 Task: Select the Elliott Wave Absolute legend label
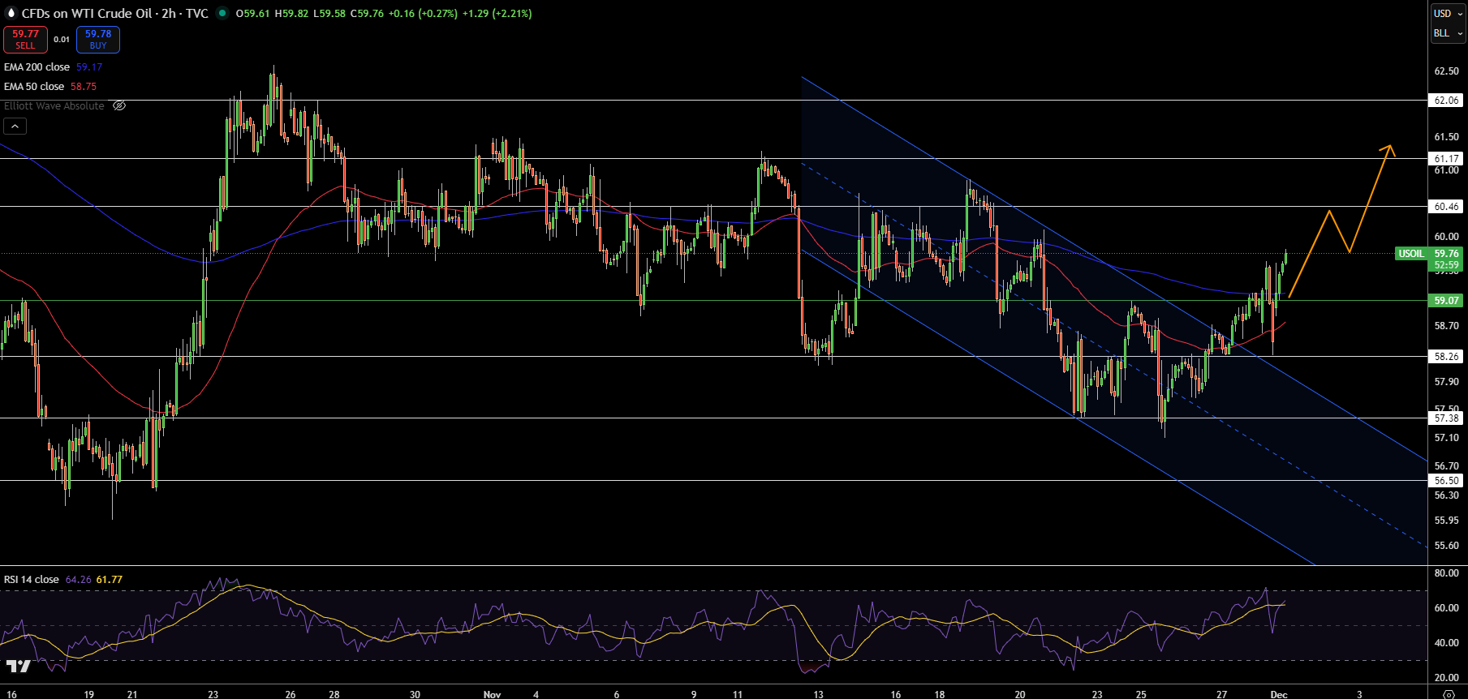pyautogui.click(x=54, y=105)
